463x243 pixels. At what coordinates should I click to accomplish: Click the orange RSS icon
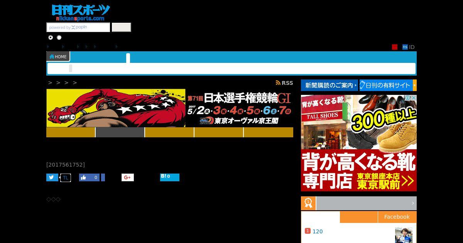[x=278, y=83]
